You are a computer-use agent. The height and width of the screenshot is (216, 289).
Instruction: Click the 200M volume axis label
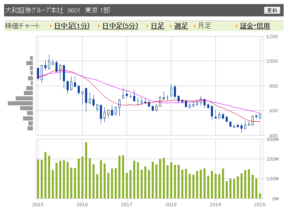(x=273, y=159)
